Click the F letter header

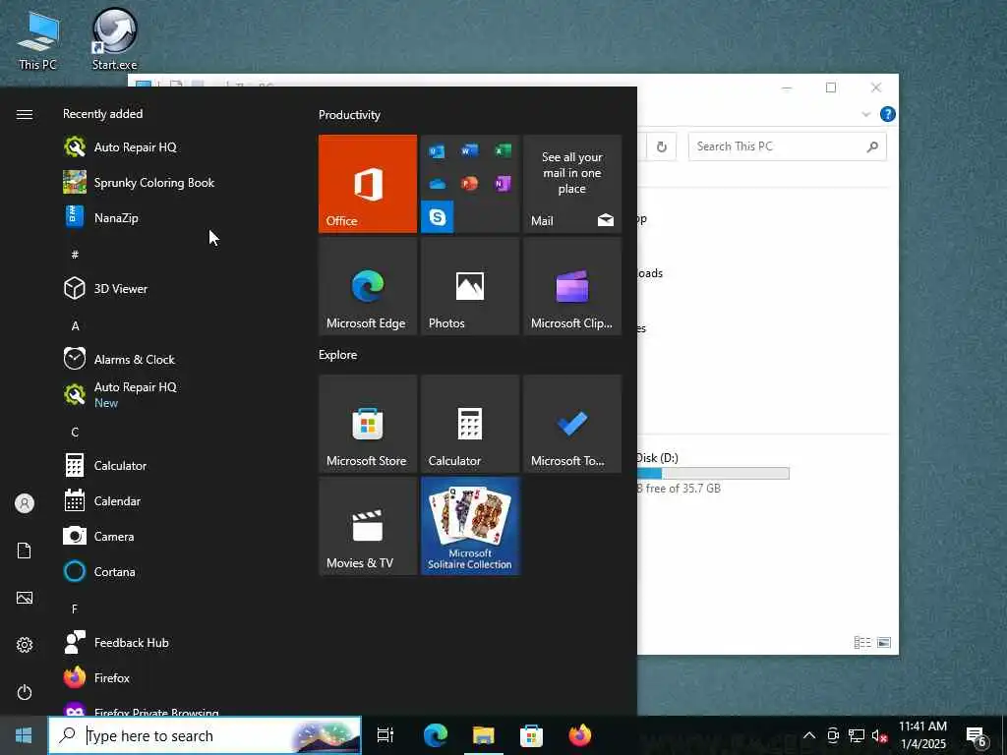pos(75,609)
